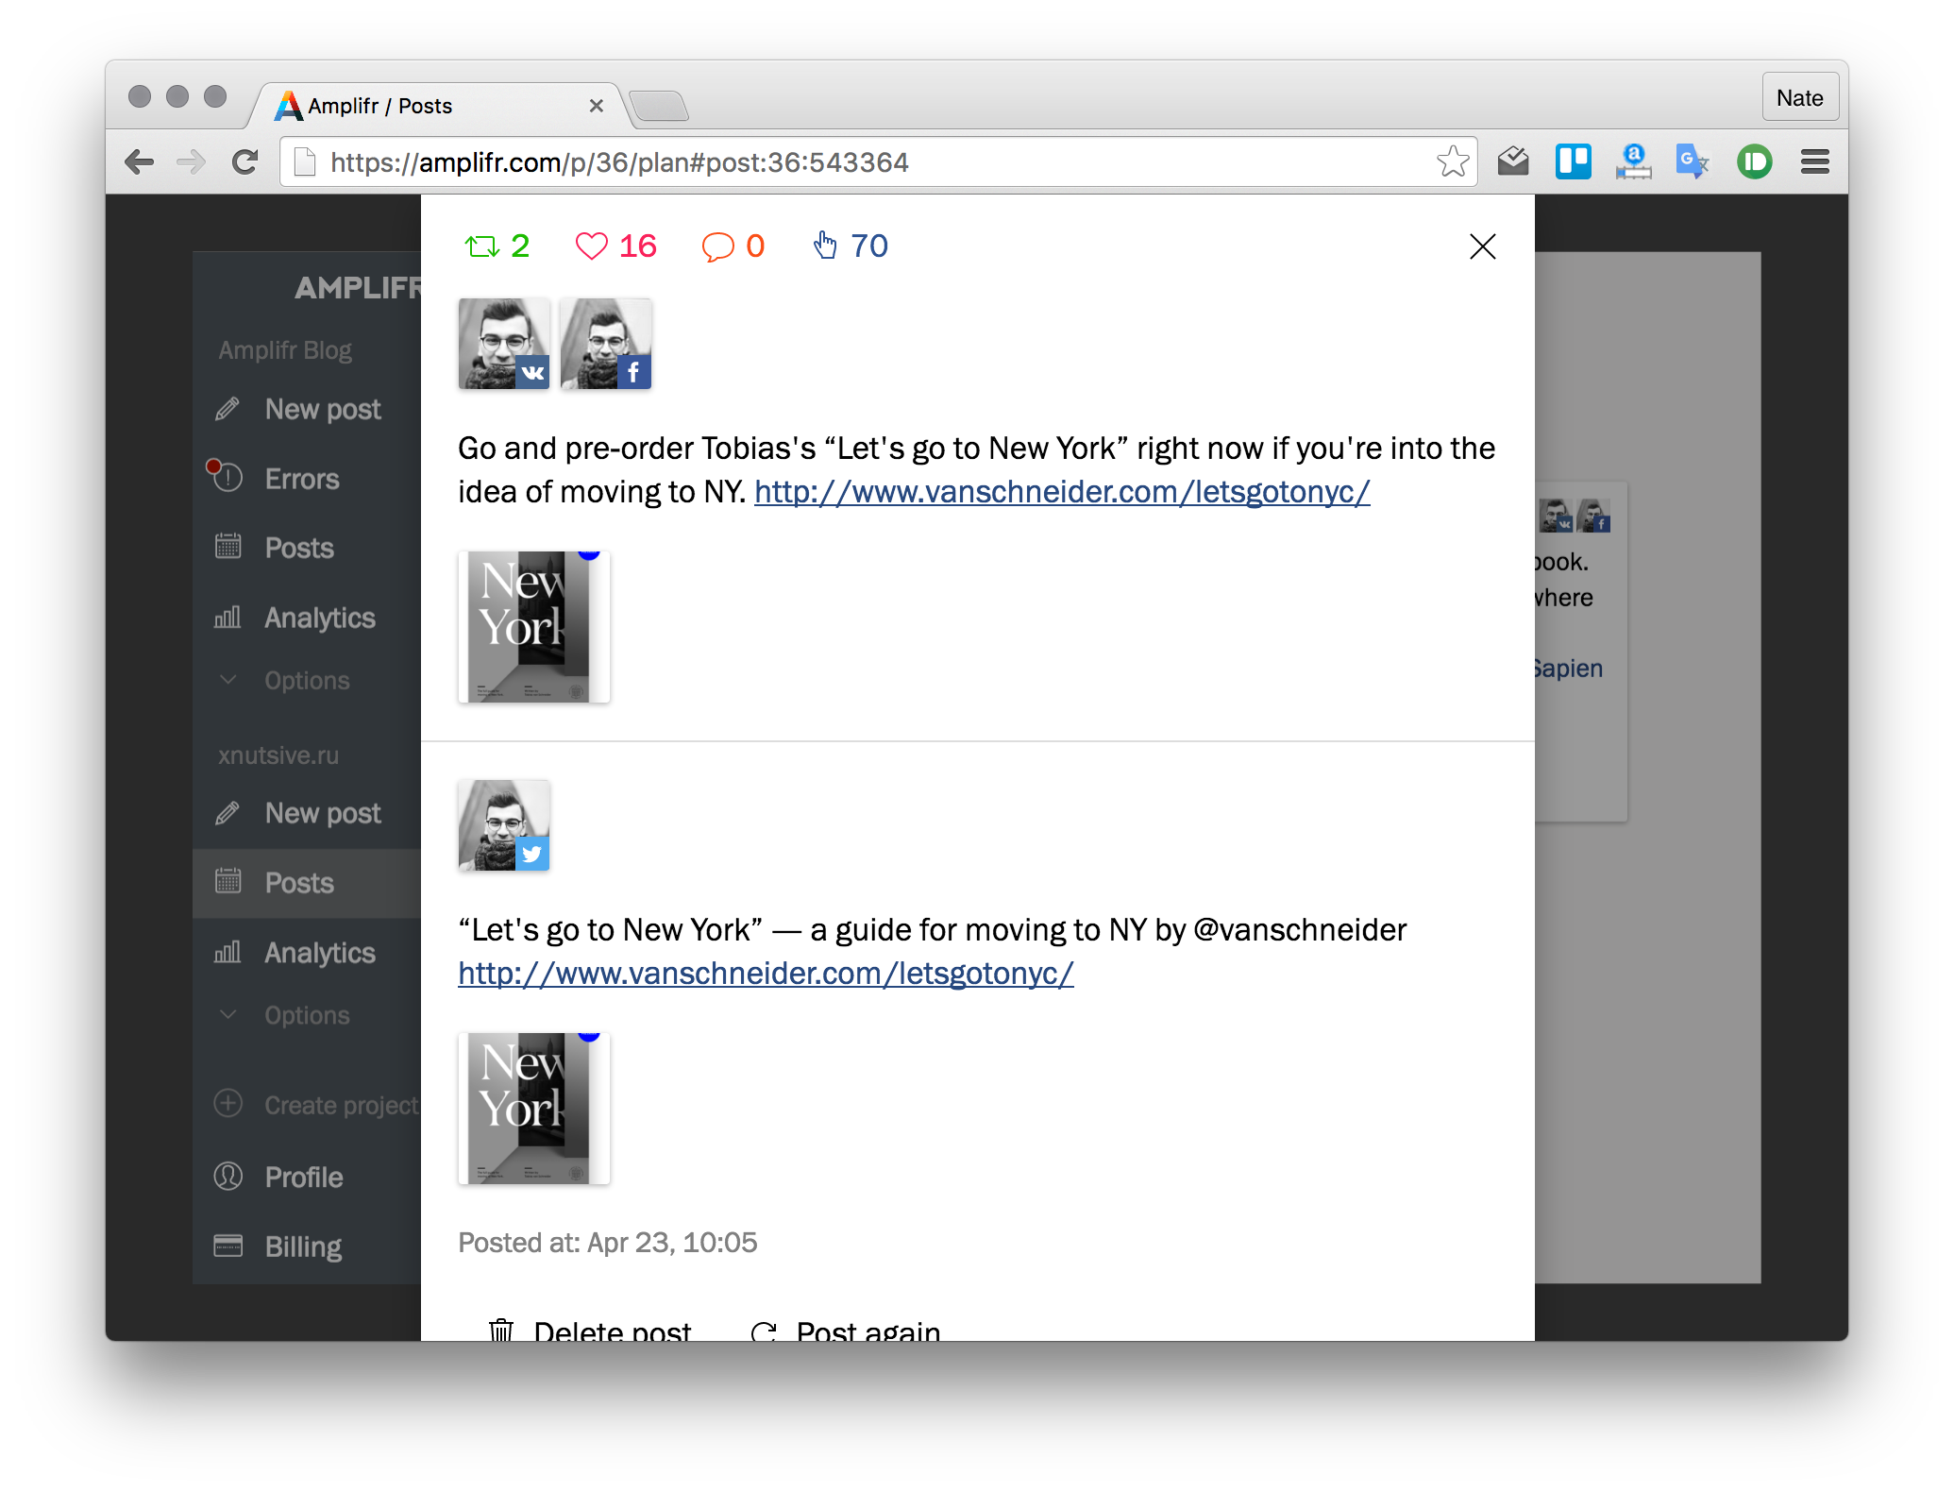Open vanschneider link in the Twitter post
This screenshot has width=1954, height=1492.
(x=766, y=974)
